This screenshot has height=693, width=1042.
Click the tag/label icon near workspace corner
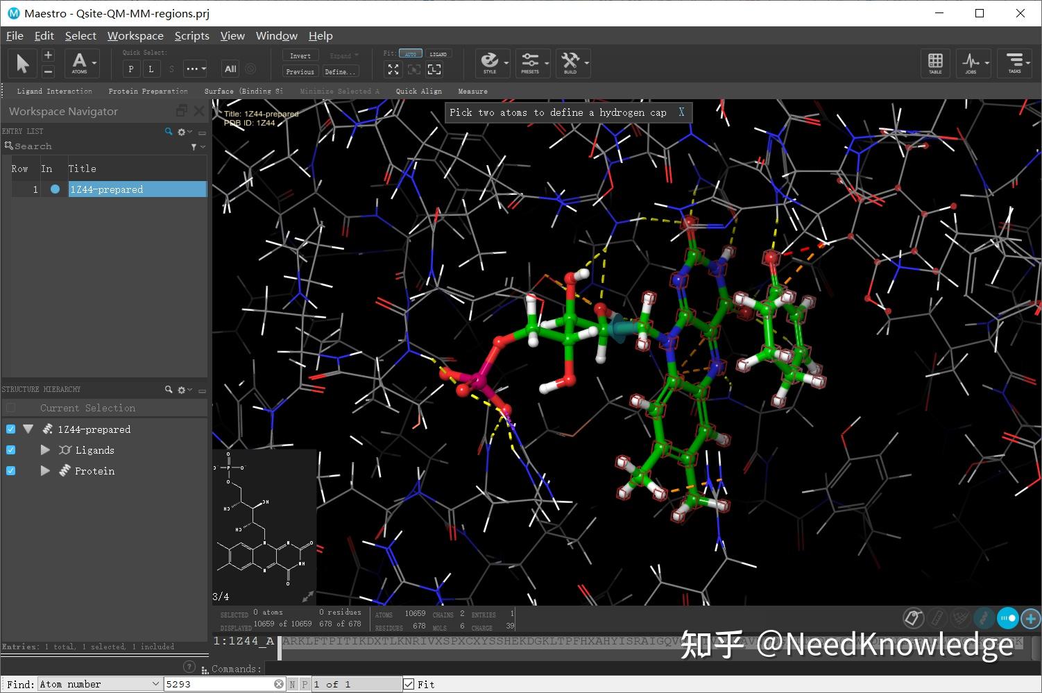(913, 617)
